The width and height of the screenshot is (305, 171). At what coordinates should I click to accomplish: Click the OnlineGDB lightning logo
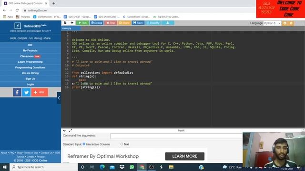(x=18, y=26)
